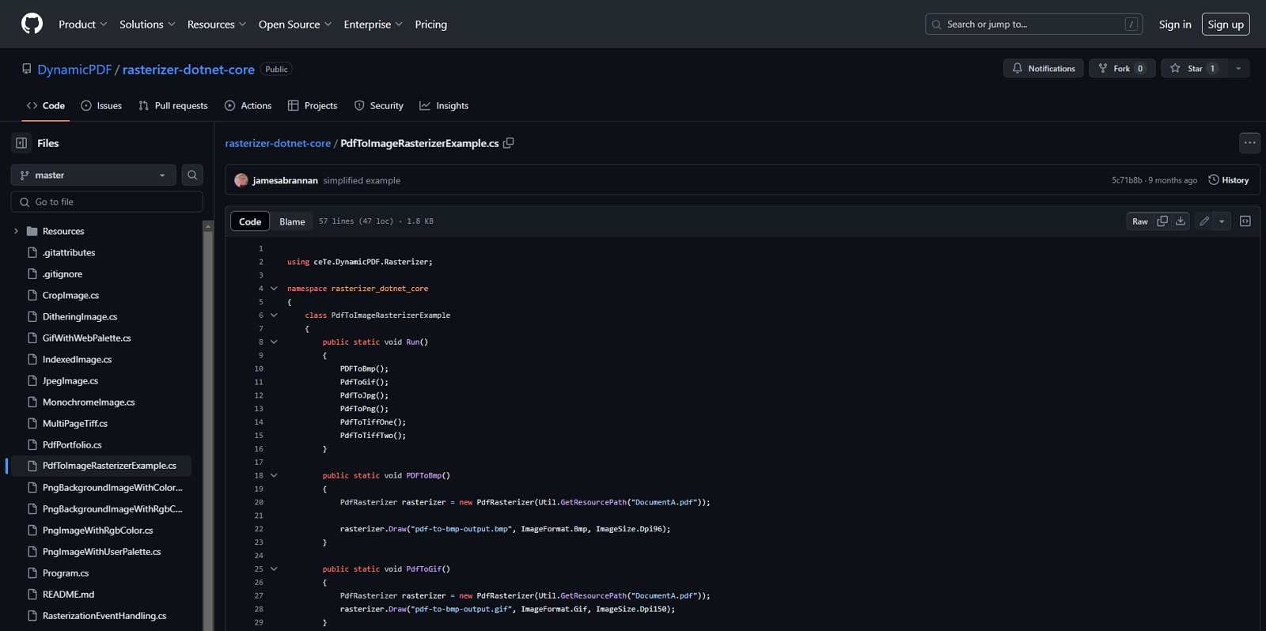Download the raw file icon
Screen dimensions: 1266x631
coord(1181,221)
